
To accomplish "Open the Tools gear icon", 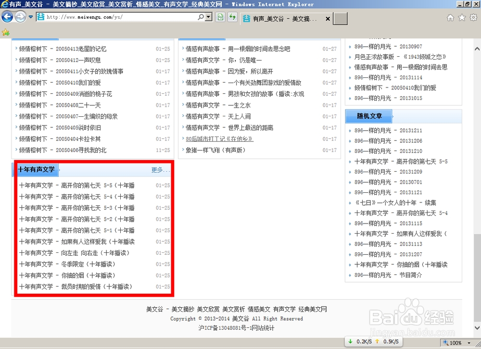I will [x=473, y=17].
